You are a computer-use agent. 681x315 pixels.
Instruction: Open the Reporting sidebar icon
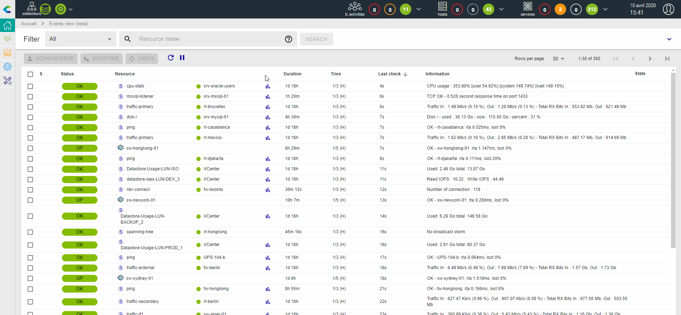pyautogui.click(x=7, y=53)
